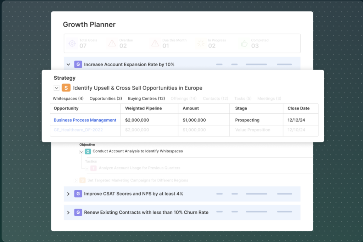Open the Contacts (12) tab
The height and width of the screenshot is (242, 363).
pyautogui.click(x=216, y=99)
